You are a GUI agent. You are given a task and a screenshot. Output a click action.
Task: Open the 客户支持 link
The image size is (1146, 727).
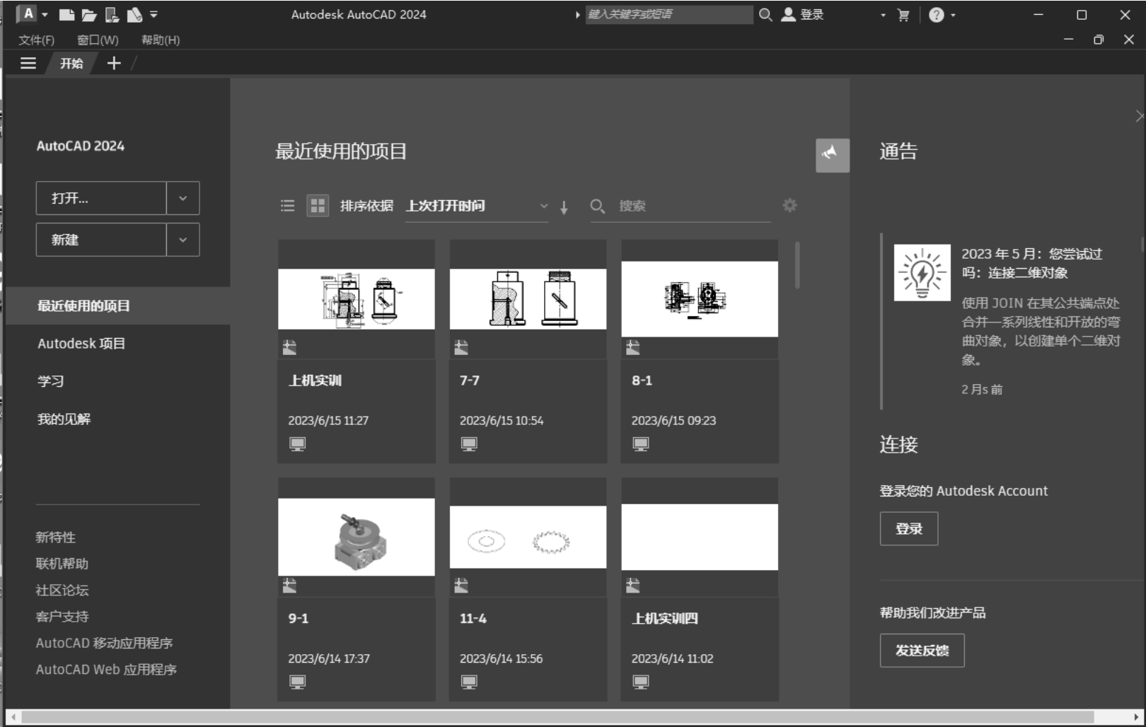click(x=62, y=617)
